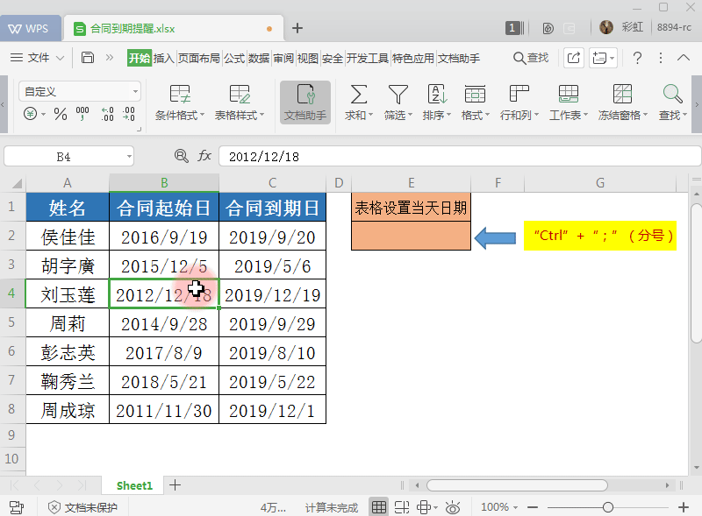The width and height of the screenshot is (702, 516).
Task: Switch to the 审阅 ribbon tab
Action: (283, 58)
